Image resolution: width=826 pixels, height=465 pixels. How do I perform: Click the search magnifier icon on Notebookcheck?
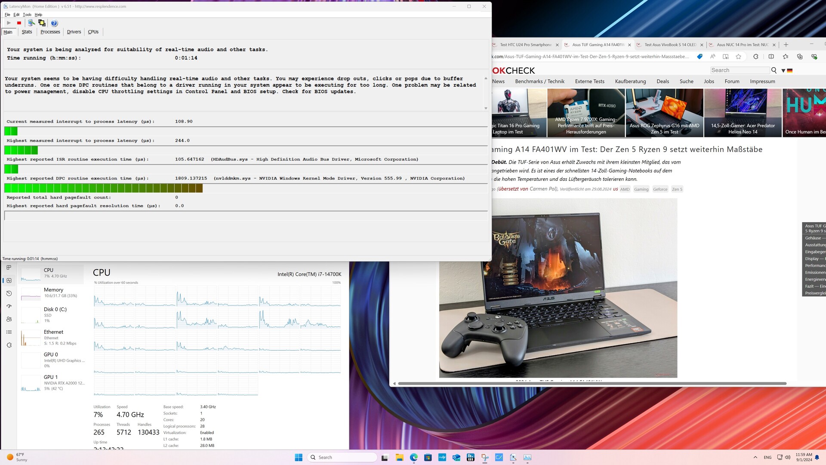pyautogui.click(x=774, y=70)
